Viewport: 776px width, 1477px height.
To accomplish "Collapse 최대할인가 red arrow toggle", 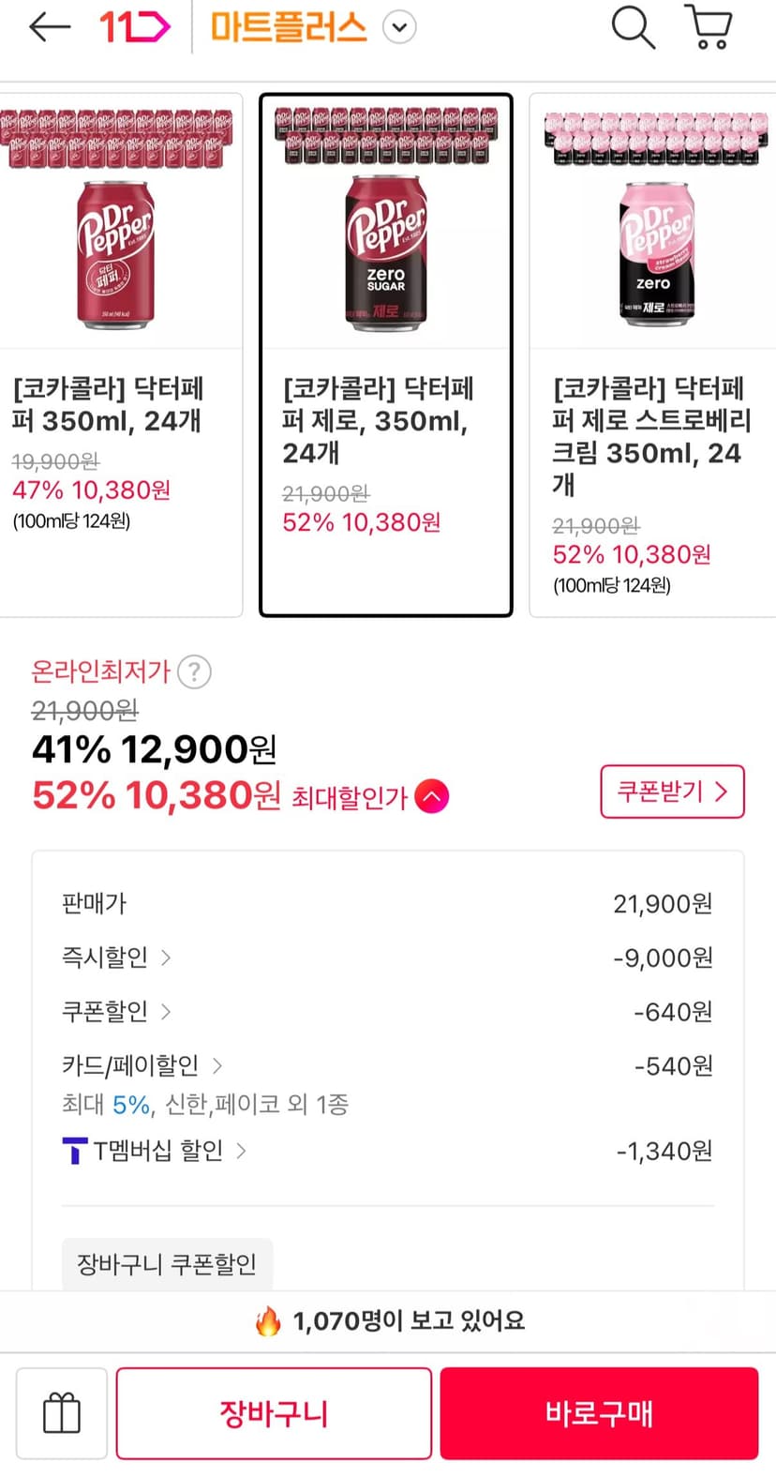I will click(x=432, y=796).
